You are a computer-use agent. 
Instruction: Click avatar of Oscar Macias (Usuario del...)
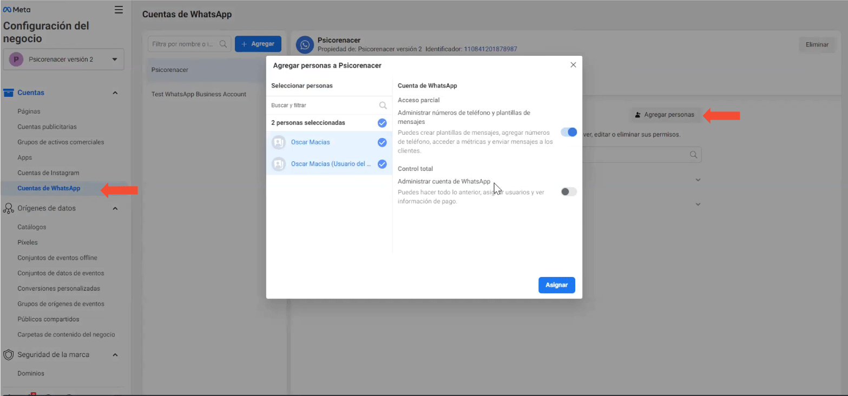279,164
